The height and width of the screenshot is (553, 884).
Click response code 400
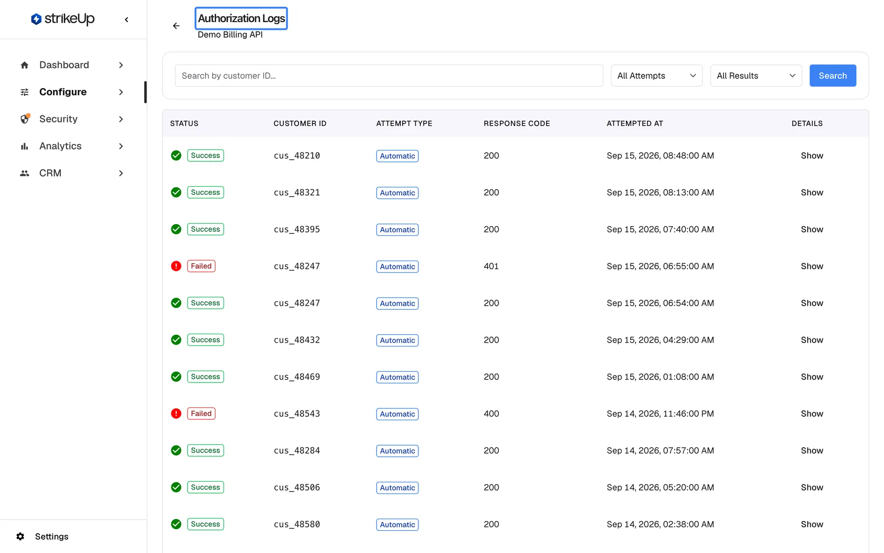491,413
